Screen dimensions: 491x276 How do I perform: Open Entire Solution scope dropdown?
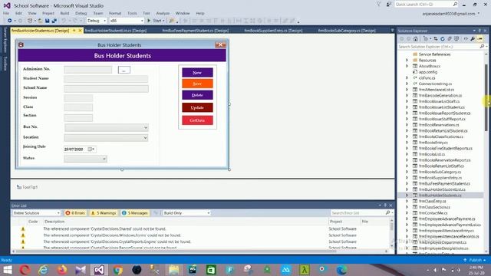(x=37, y=213)
